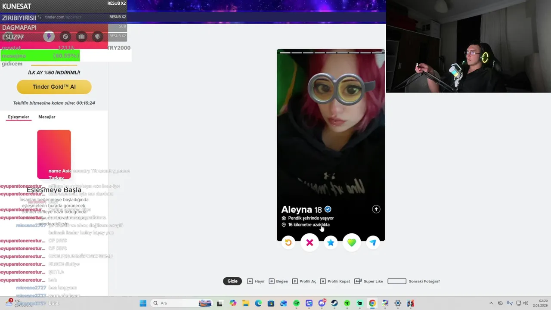
Task: Rewind last swipe with yellow undo button
Action: tap(288, 242)
